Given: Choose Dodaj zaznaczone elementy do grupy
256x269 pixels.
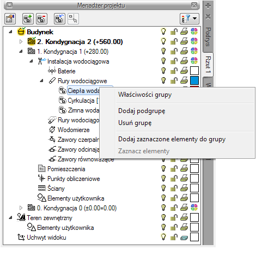Looking at the screenshot, I should click(172, 139).
